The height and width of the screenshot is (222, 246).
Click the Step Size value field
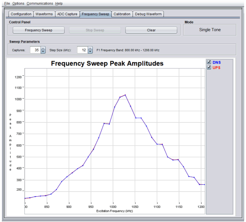(82, 50)
